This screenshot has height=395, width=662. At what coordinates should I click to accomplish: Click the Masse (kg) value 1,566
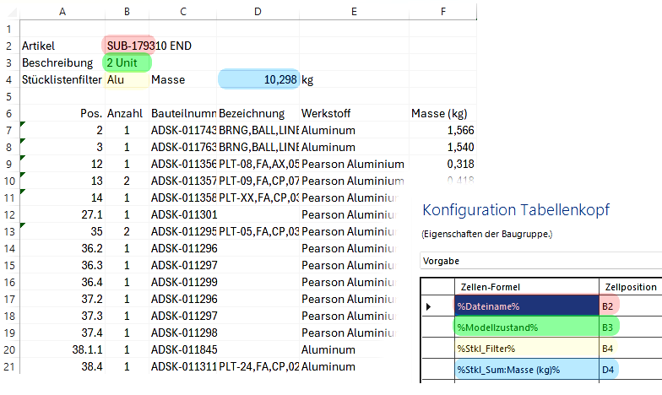pos(442,130)
